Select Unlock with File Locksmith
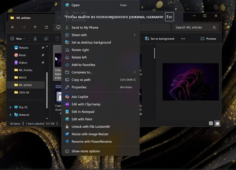The image size is (236, 170). [x=100, y=127]
